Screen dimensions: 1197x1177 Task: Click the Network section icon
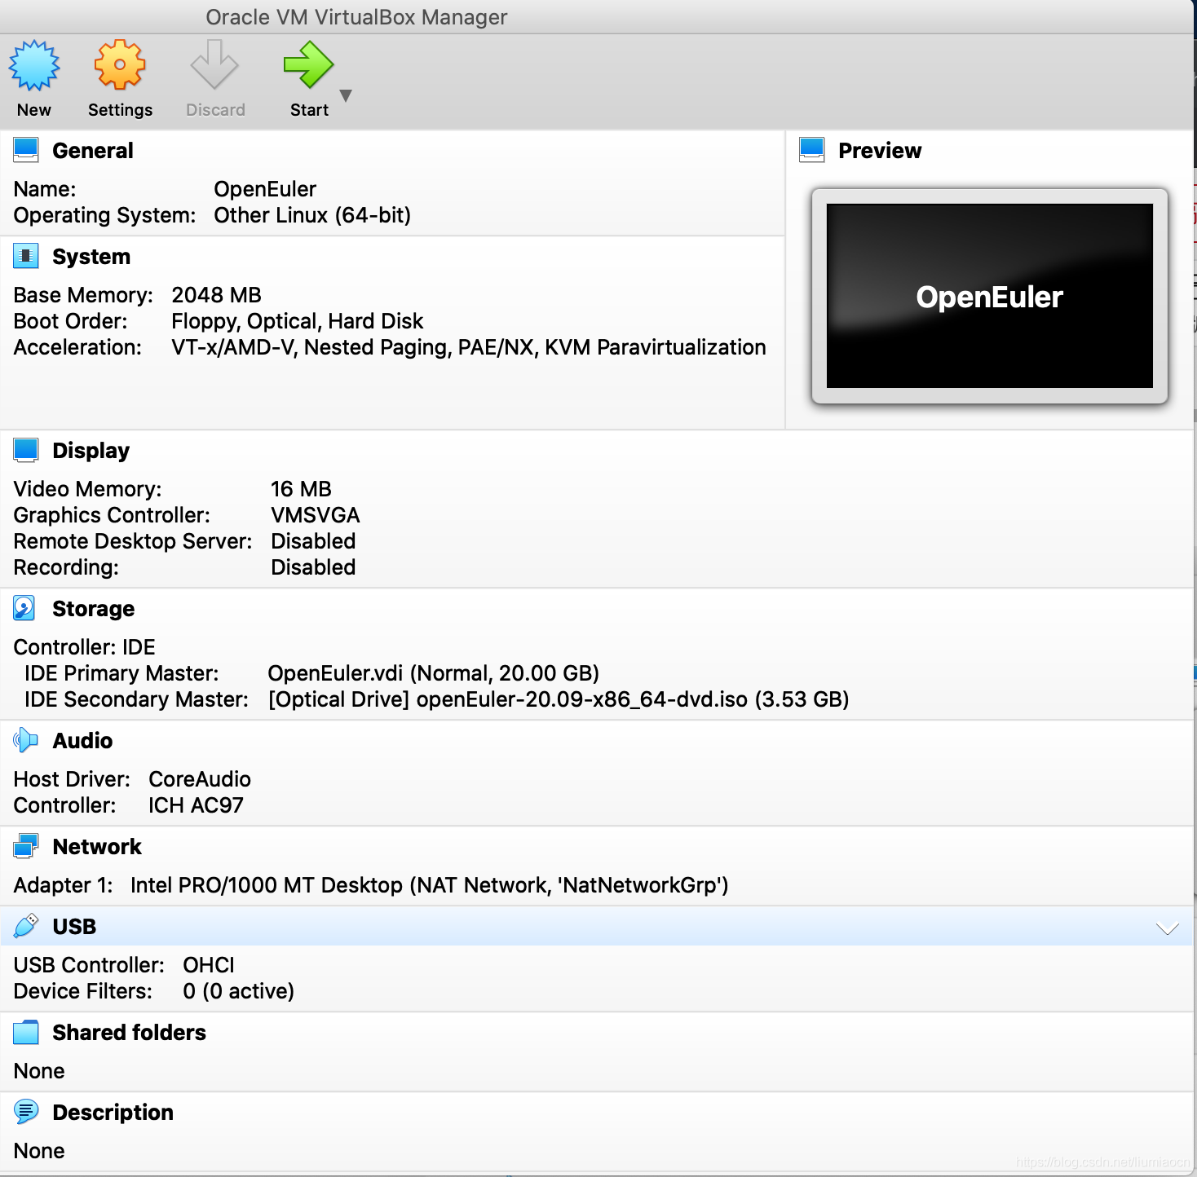click(26, 846)
